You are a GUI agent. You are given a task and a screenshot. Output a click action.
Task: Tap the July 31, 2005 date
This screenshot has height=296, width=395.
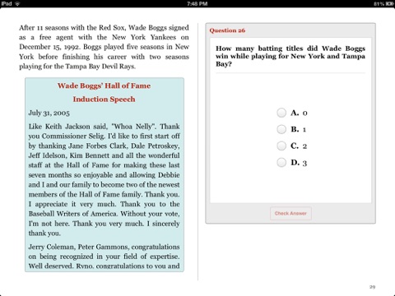[x=49, y=113]
